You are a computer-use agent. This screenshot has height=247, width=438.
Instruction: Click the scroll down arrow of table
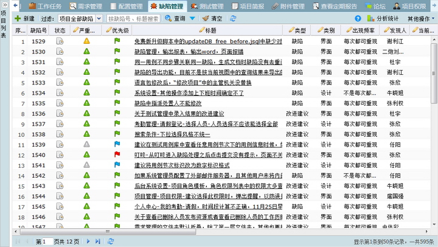point(434,224)
